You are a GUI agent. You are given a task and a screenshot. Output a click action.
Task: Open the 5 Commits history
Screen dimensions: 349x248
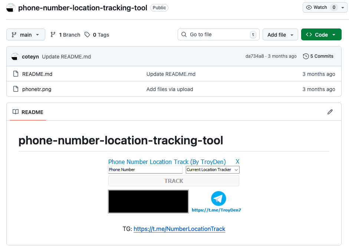(318, 56)
